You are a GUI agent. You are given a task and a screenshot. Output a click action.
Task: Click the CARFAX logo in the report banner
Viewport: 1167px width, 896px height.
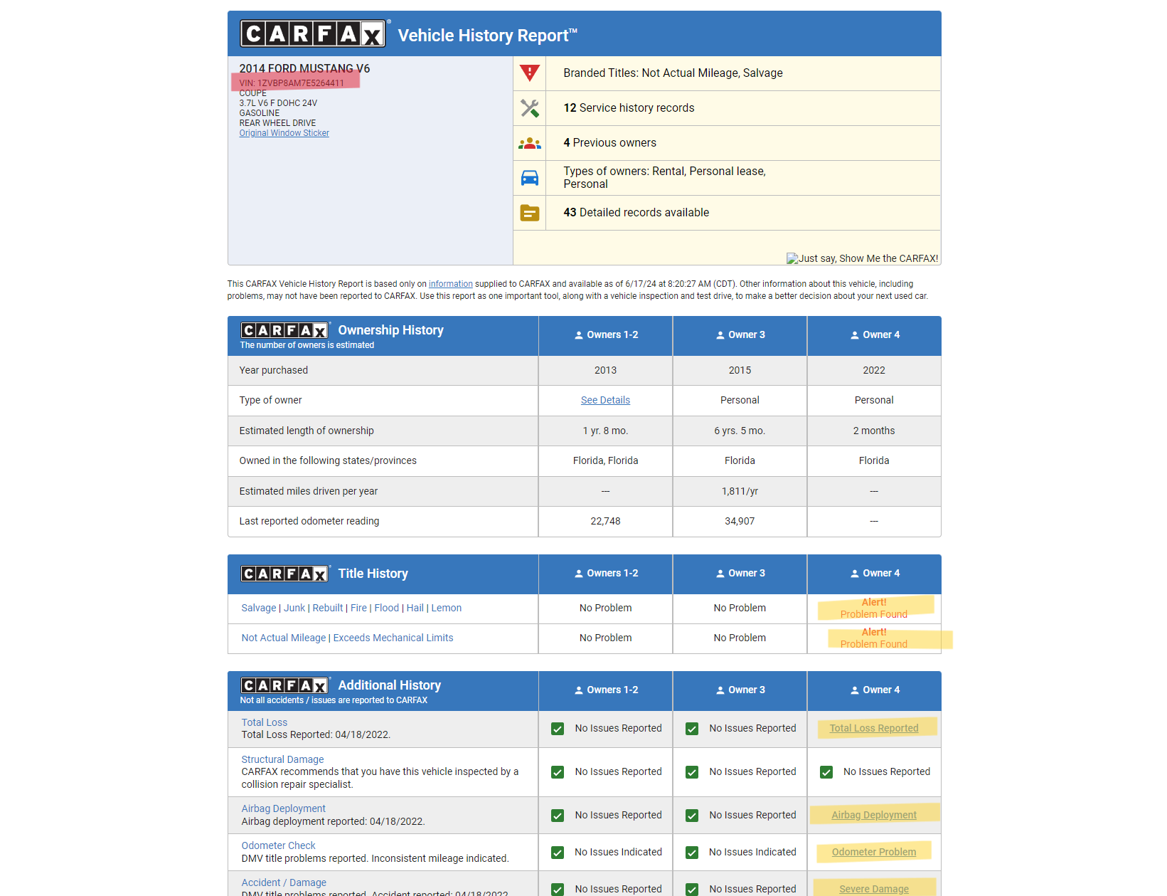[313, 33]
